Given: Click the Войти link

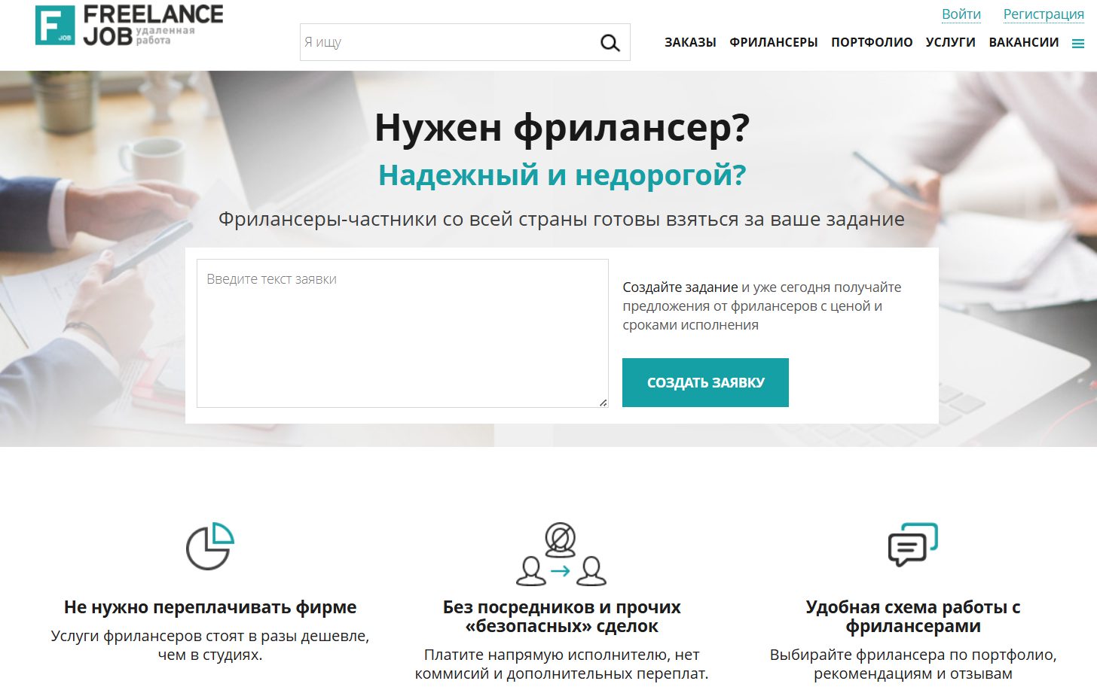Looking at the screenshot, I should click(961, 14).
